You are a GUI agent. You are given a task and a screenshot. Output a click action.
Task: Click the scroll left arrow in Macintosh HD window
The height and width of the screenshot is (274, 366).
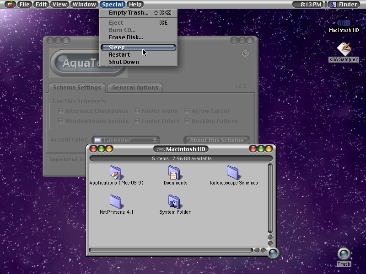pos(257,250)
